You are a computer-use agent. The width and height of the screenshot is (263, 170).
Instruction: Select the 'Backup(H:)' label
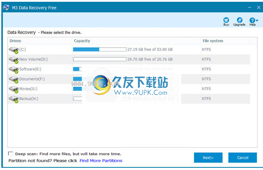point(29,99)
